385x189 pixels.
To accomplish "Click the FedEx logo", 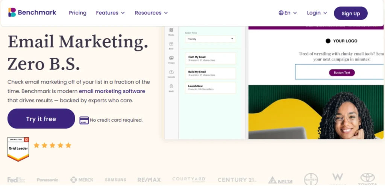I will point(16,180).
